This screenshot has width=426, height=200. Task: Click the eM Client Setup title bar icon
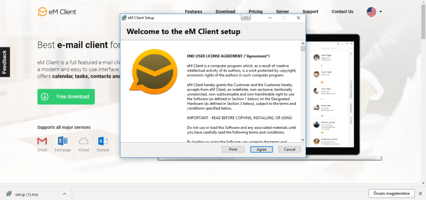[124, 18]
